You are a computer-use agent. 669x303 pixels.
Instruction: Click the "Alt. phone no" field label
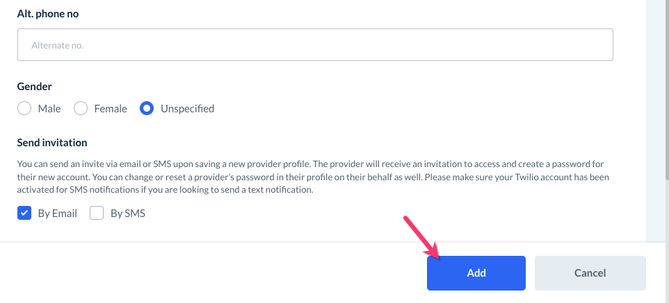pos(48,13)
